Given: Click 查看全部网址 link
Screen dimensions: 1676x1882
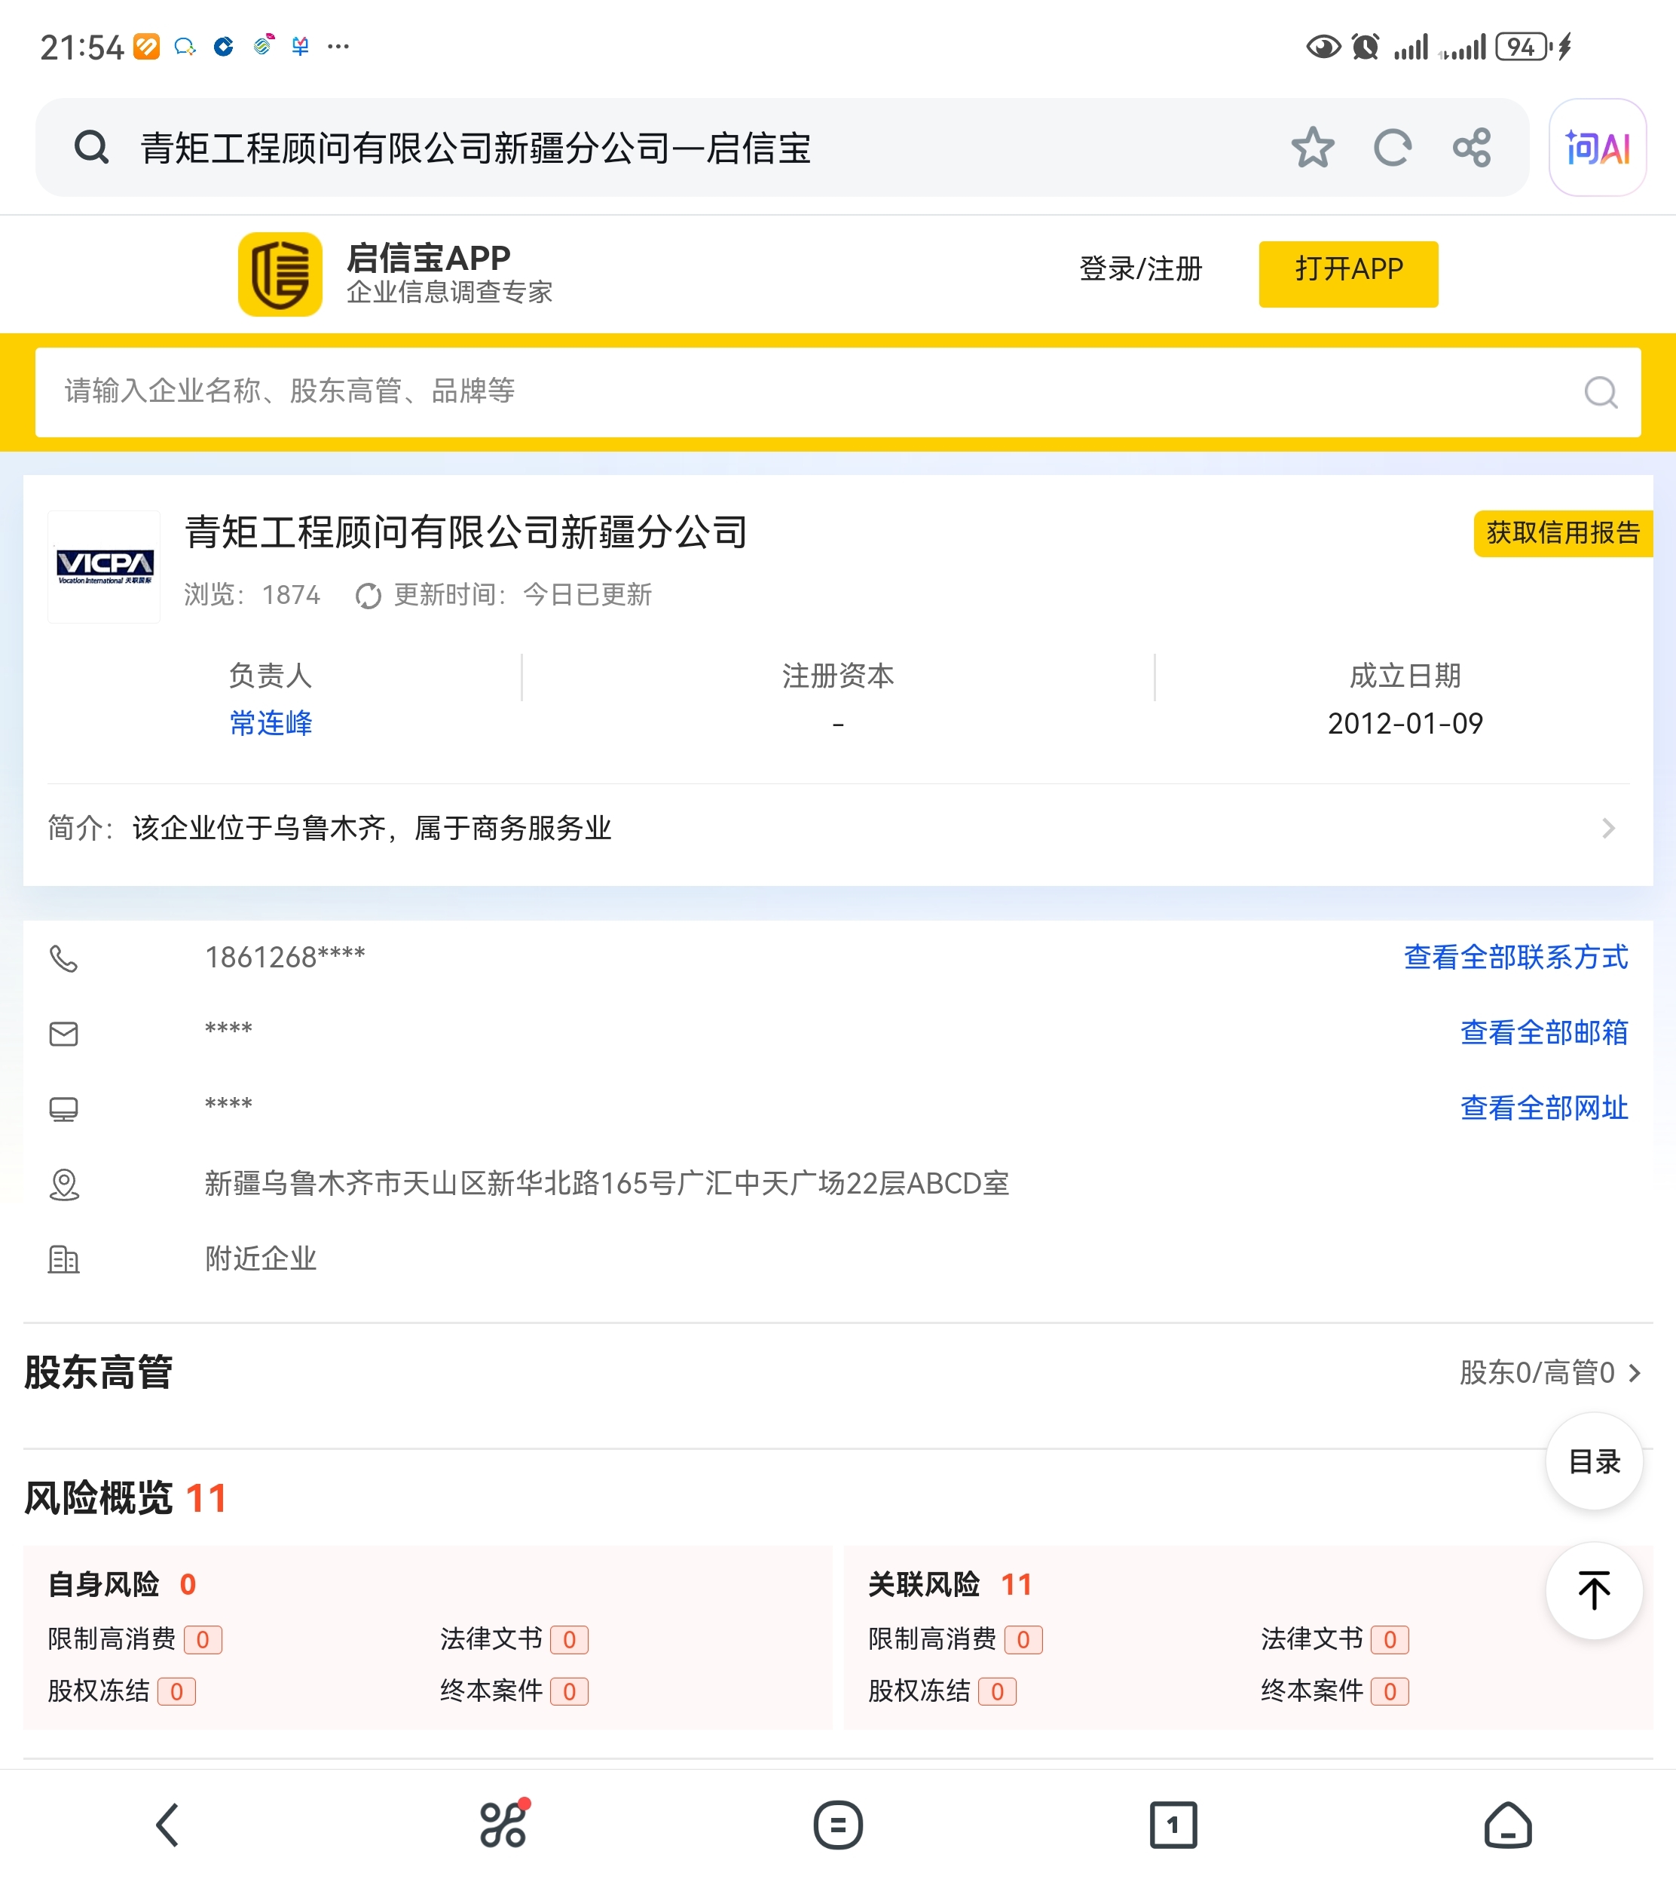Looking at the screenshot, I should click(x=1544, y=1108).
